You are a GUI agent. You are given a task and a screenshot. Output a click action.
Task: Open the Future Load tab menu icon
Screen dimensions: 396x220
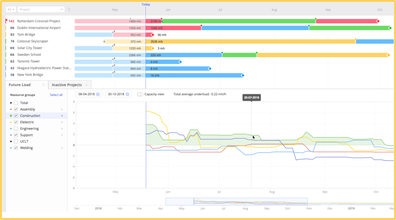click(x=44, y=85)
